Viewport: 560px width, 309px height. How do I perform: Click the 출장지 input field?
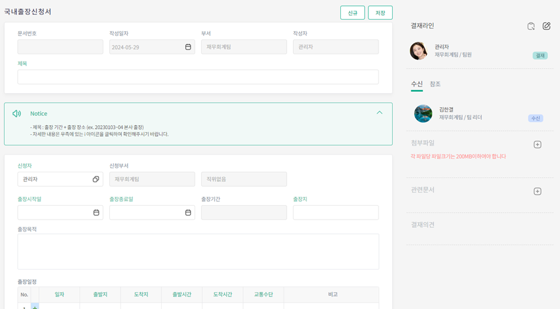tap(336, 212)
